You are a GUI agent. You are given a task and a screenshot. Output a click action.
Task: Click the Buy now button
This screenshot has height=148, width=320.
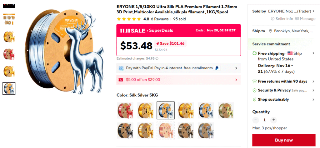[284, 140]
